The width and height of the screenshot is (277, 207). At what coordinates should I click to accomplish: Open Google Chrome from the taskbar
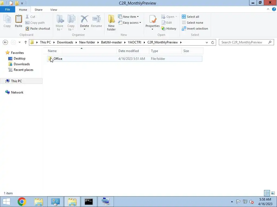tap(22, 202)
